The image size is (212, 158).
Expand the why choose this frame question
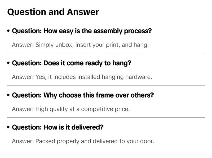(83, 95)
